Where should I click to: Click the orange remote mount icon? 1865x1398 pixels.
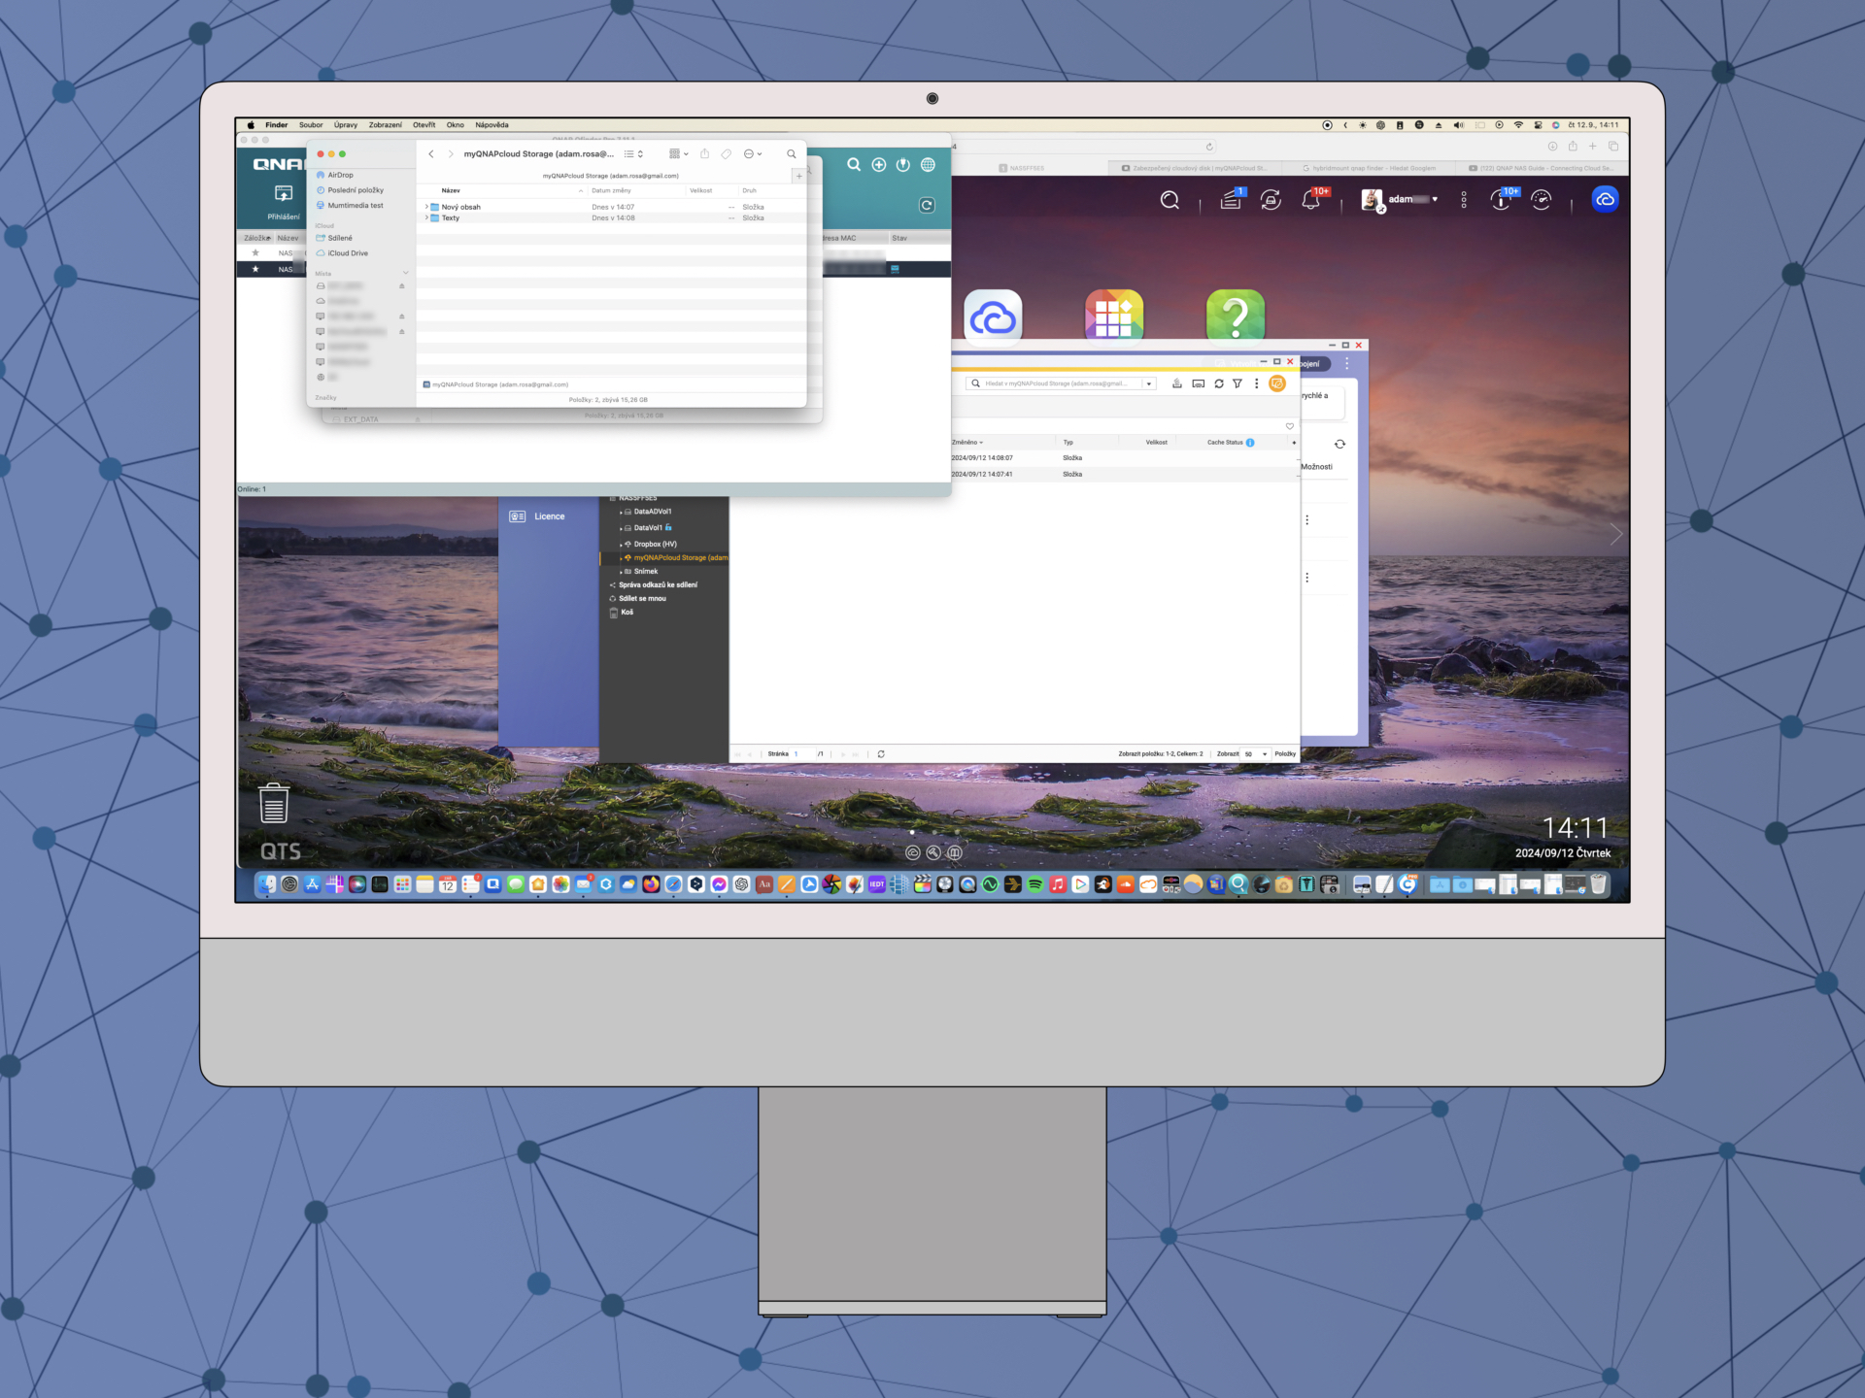point(1277,383)
